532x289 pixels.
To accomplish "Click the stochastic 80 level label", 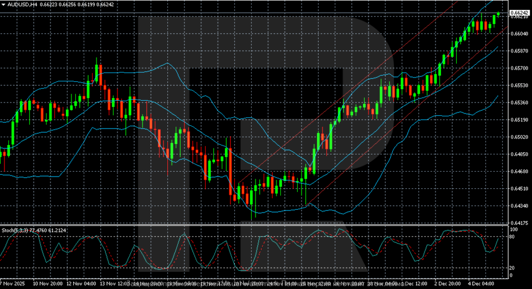I will click(x=513, y=237).
